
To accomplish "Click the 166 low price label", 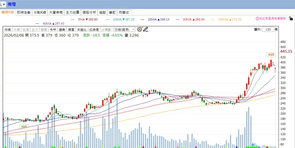I will coord(24,127).
